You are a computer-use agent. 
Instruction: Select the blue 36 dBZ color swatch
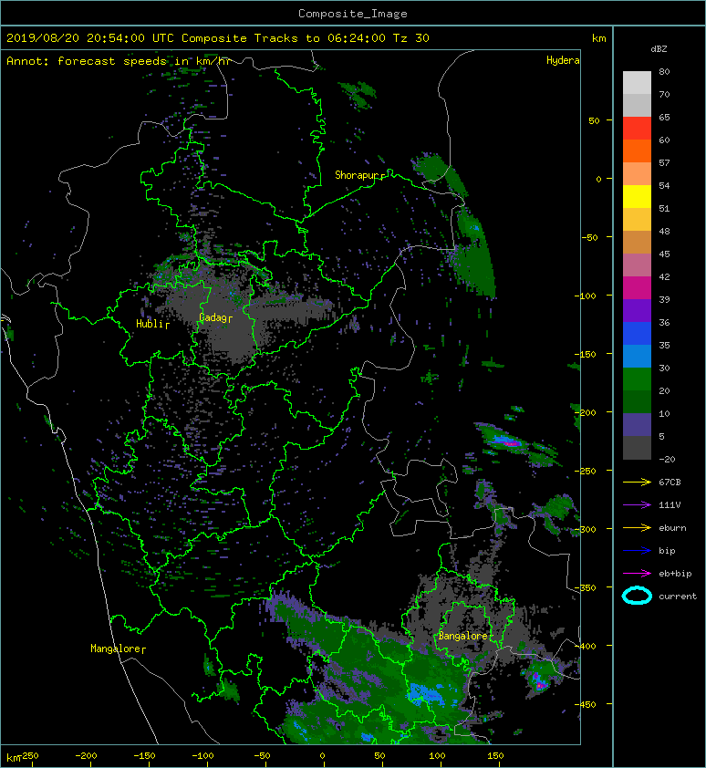coord(637,333)
